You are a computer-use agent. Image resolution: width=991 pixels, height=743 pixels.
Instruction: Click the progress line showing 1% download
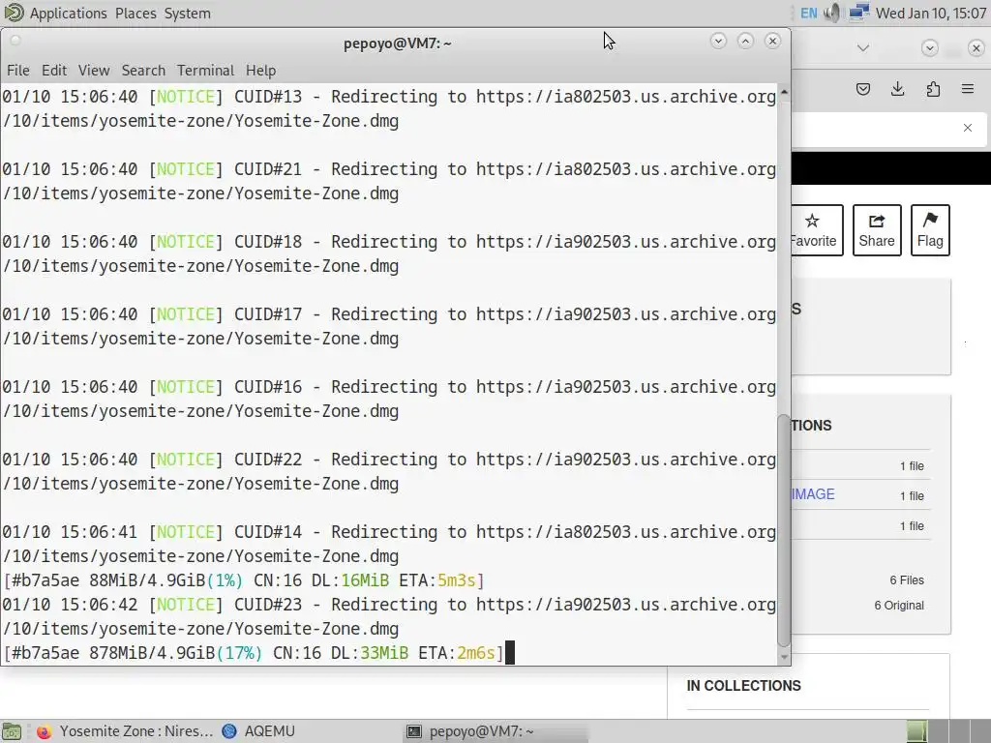243,580
